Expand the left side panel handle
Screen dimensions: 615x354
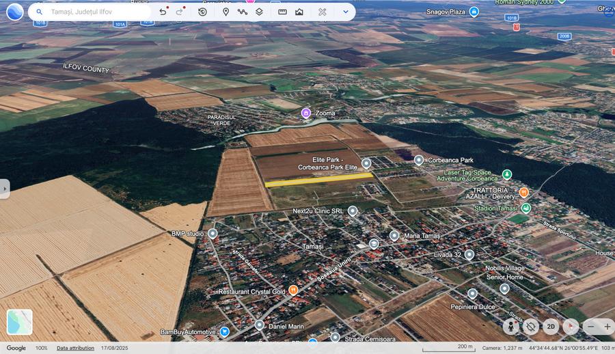tap(4, 189)
